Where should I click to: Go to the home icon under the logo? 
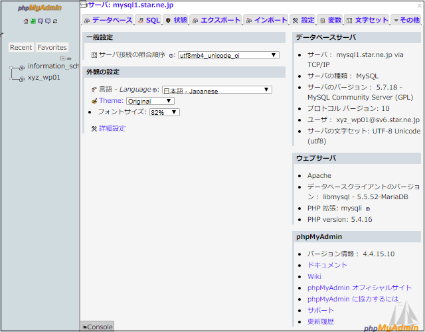click(26, 21)
